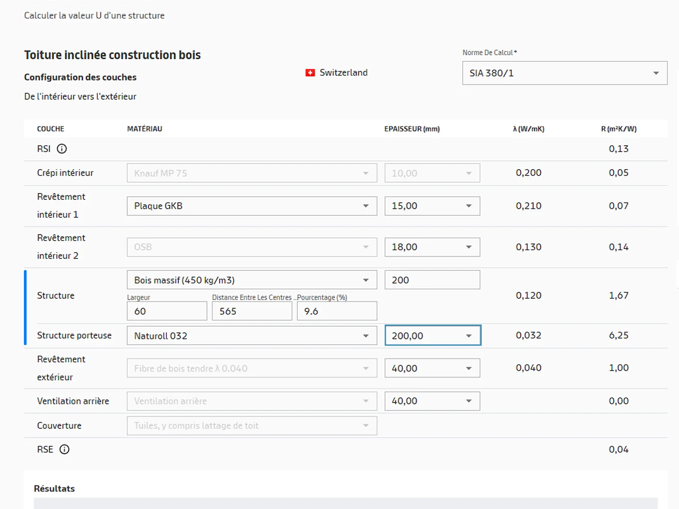This screenshot has height=509, width=679.
Task: Click the Switzerland country label
Action: click(343, 72)
